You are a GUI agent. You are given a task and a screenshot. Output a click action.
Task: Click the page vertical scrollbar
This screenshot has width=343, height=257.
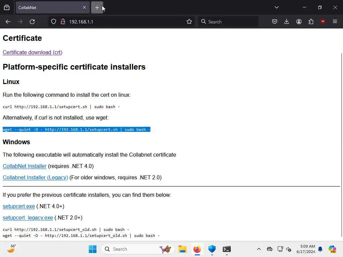point(341,145)
